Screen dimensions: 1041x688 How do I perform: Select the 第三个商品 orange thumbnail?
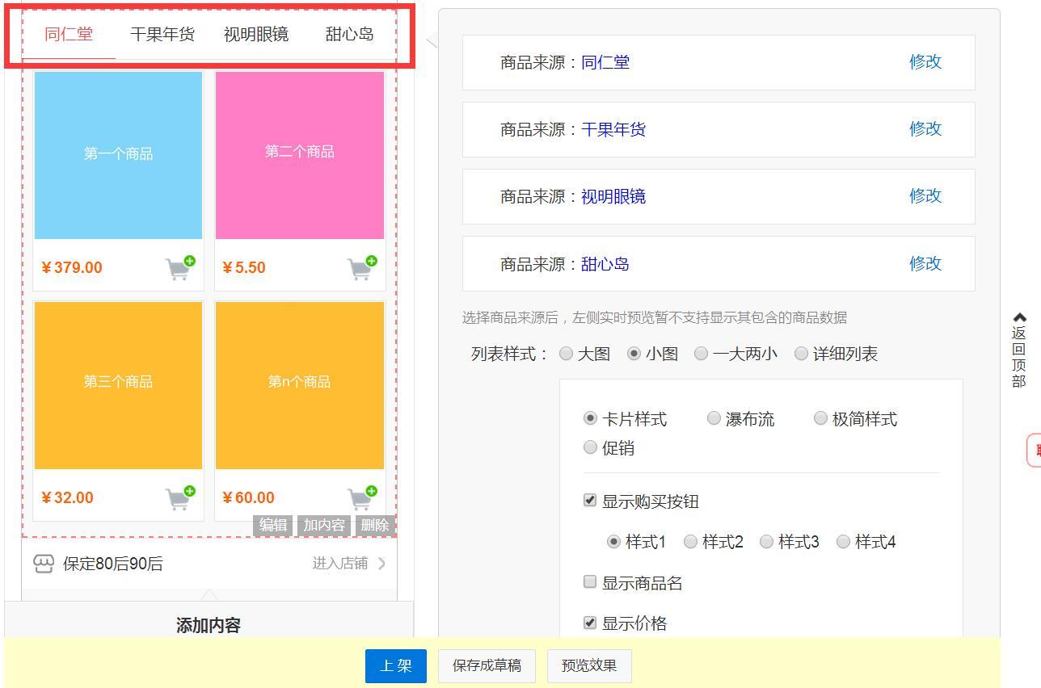pos(118,385)
